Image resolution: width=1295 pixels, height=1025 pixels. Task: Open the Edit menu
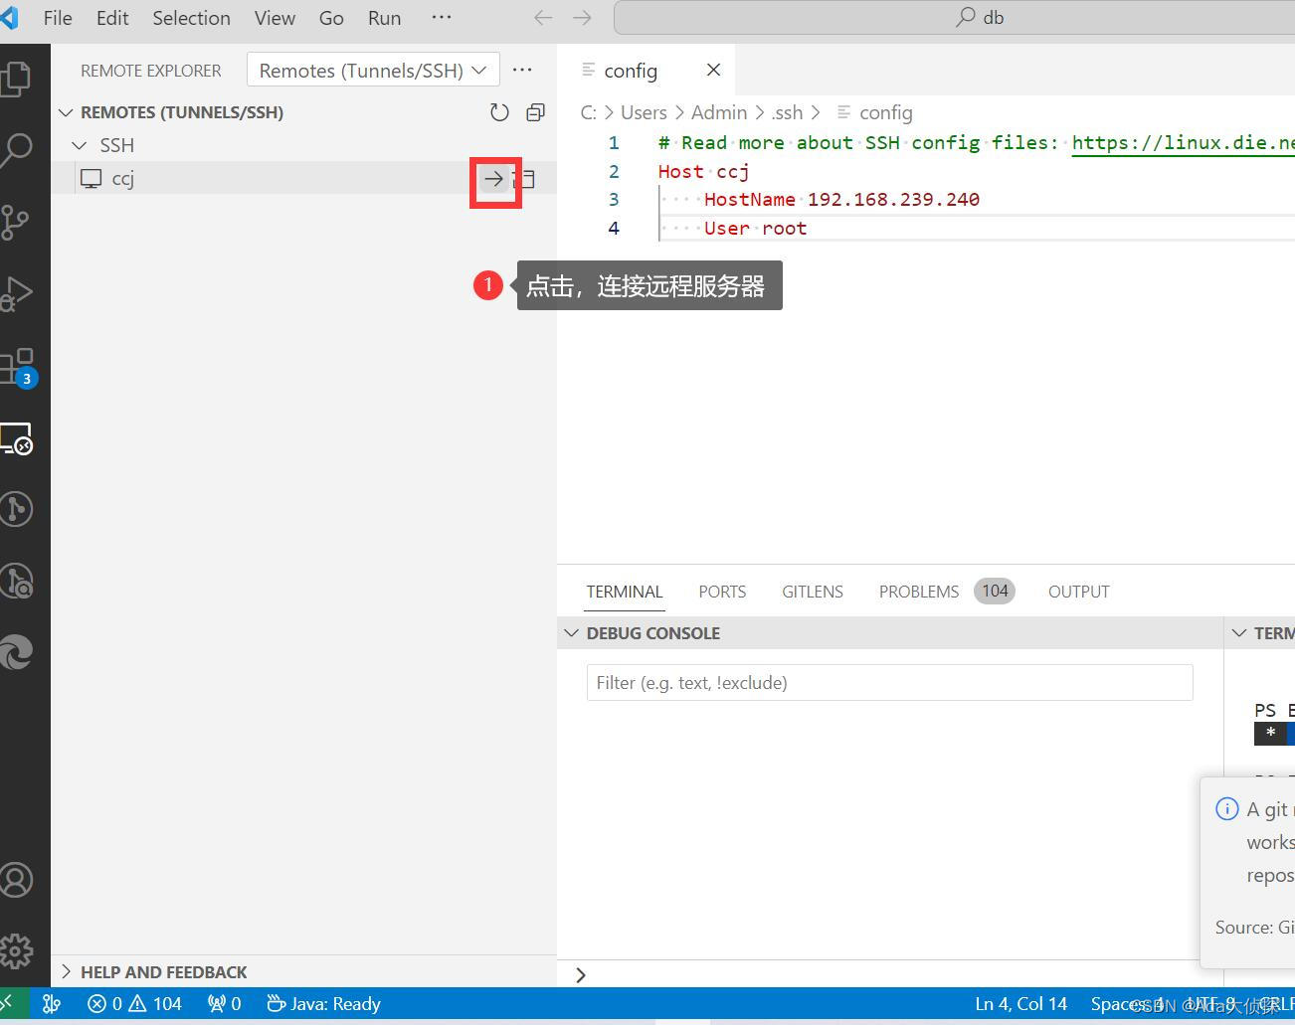[112, 18]
